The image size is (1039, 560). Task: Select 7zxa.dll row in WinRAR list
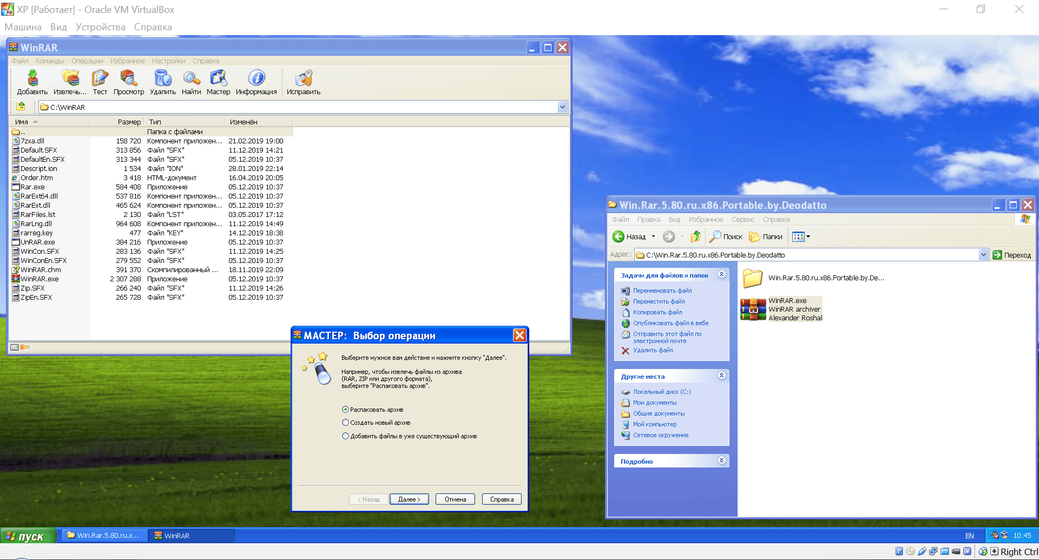[152, 141]
